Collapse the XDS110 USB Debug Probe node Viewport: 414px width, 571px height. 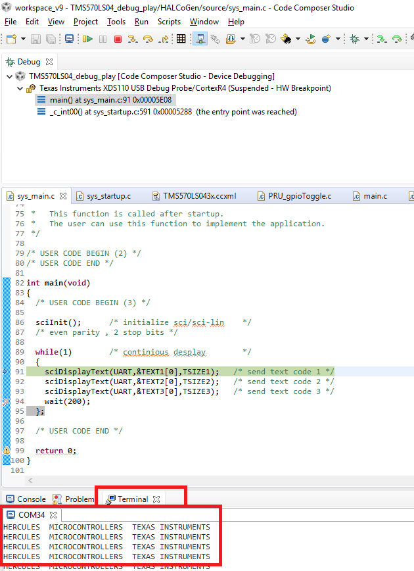(x=20, y=89)
